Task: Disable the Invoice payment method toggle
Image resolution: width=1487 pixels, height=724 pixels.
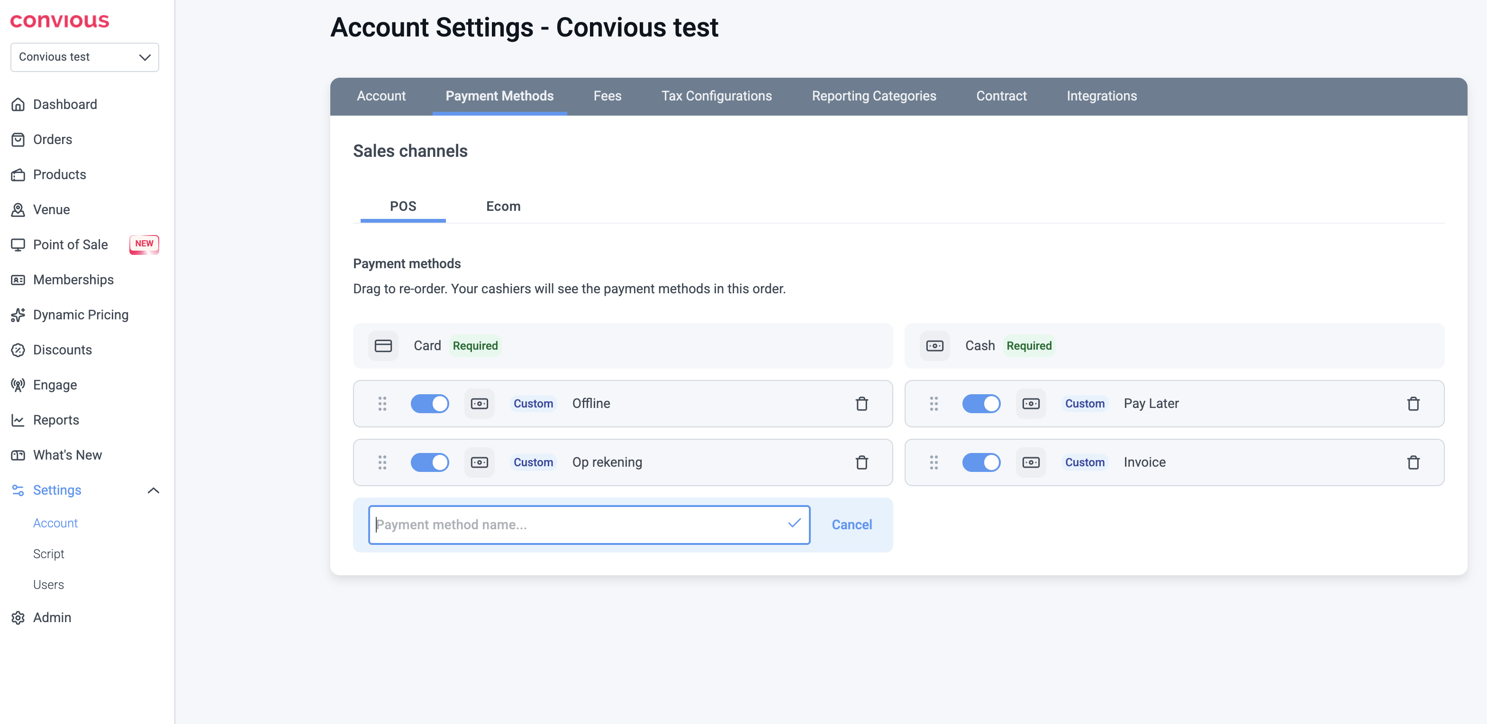Action: tap(981, 462)
